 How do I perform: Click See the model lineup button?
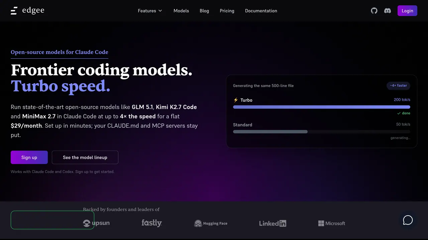pyautogui.click(x=85, y=157)
